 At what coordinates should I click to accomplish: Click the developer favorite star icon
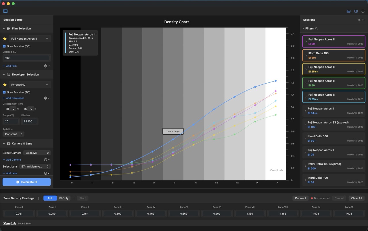coord(5,85)
